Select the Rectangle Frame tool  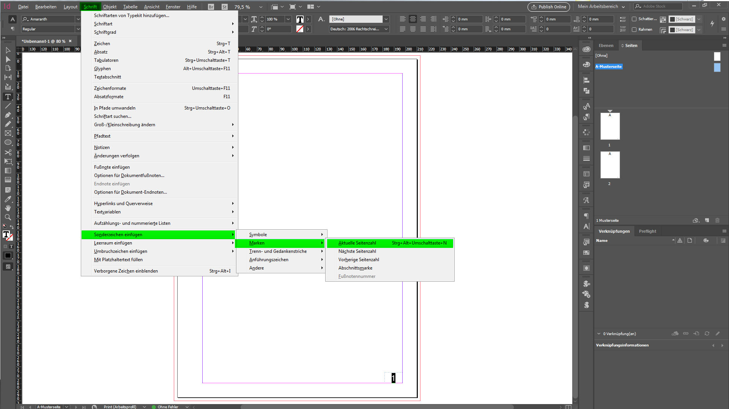point(8,133)
